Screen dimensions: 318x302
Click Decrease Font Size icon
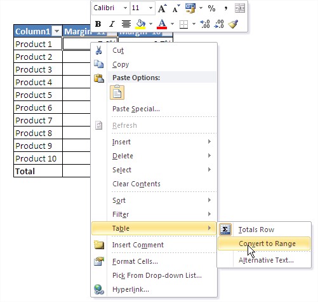pos(176,8)
